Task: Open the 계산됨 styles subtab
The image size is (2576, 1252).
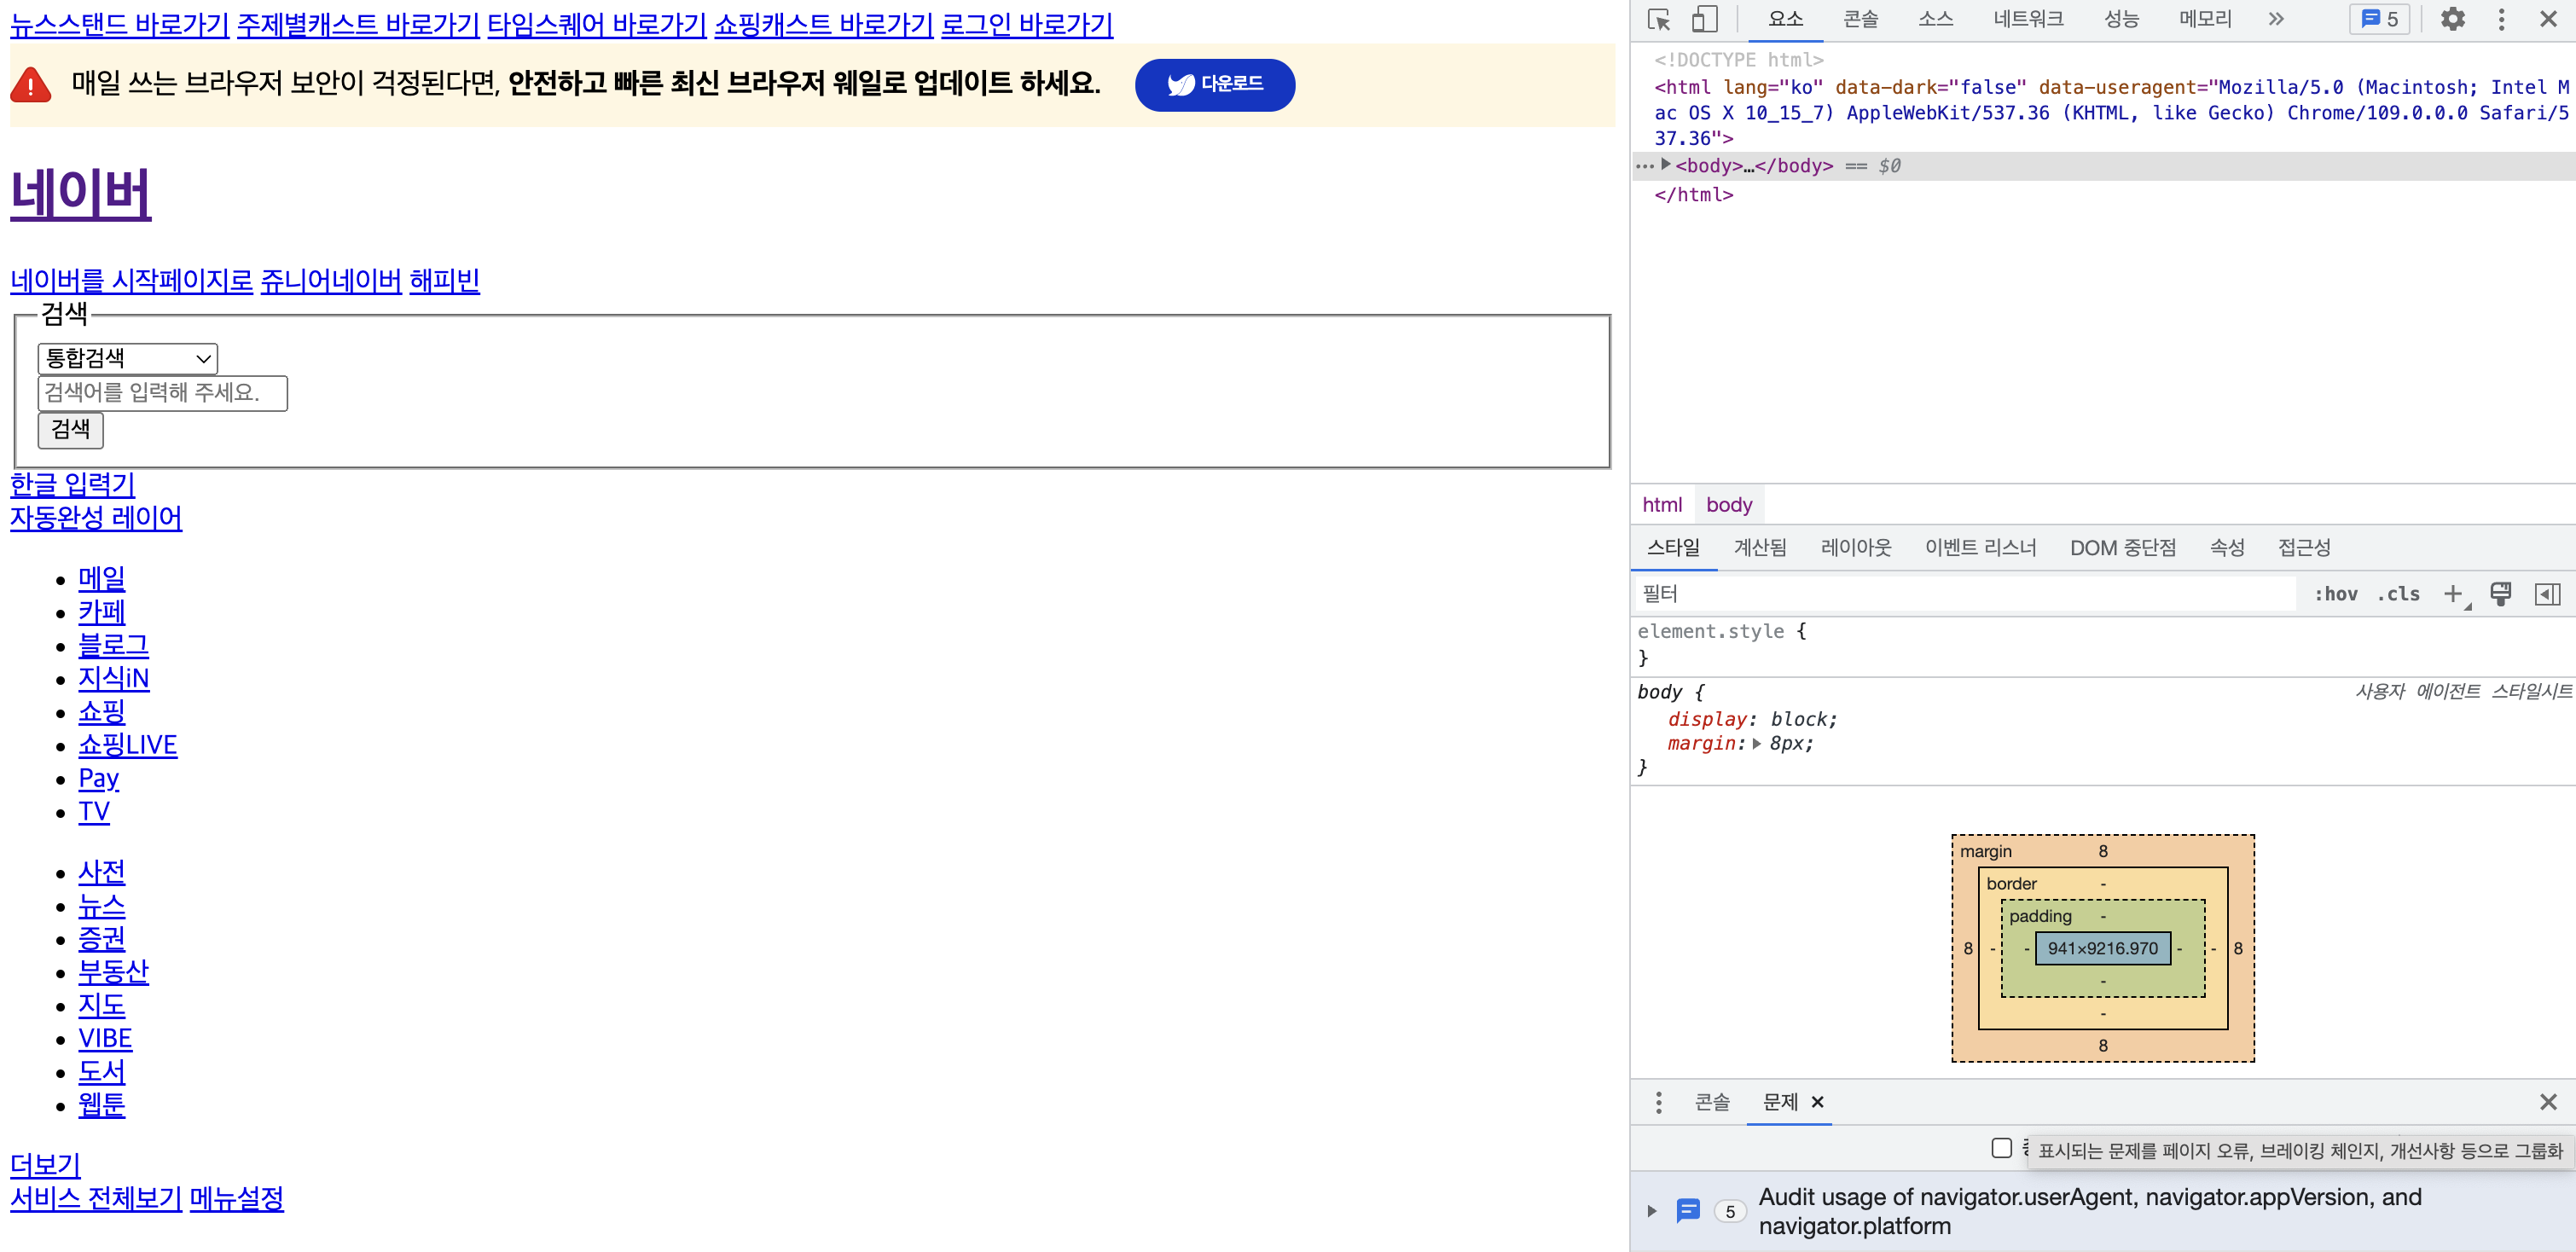Action: pyautogui.click(x=1760, y=547)
